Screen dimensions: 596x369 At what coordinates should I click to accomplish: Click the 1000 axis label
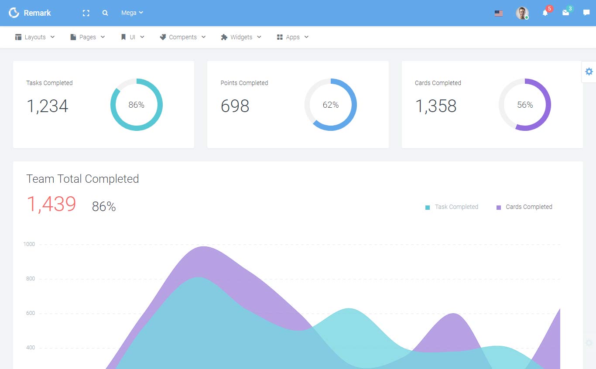pyautogui.click(x=29, y=244)
